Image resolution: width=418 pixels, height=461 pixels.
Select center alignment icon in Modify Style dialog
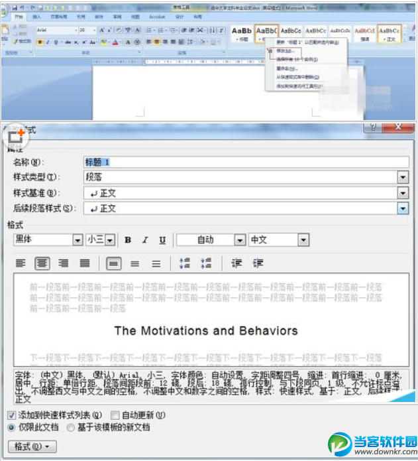pyautogui.click(x=42, y=263)
